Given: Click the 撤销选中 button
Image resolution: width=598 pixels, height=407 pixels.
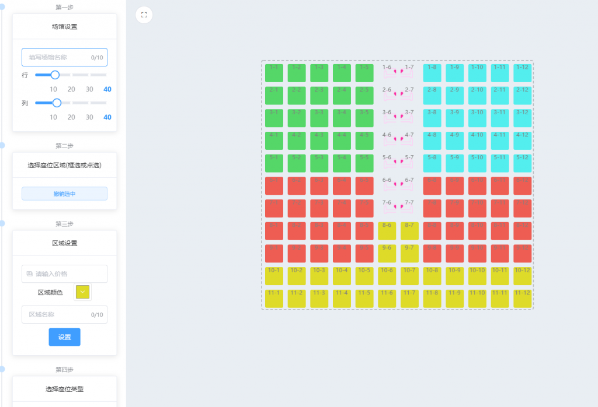Looking at the screenshot, I should (64, 194).
